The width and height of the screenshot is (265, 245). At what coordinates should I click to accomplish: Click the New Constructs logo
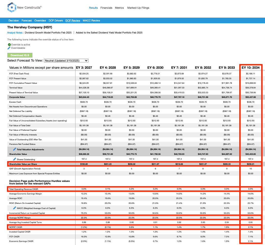[24, 7]
